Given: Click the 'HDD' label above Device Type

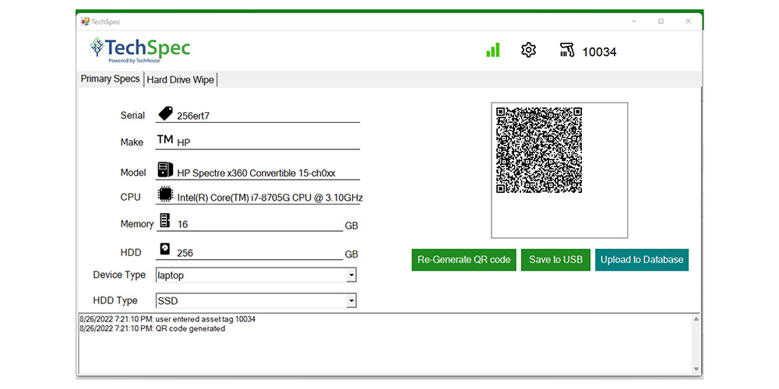Looking at the screenshot, I should [131, 253].
